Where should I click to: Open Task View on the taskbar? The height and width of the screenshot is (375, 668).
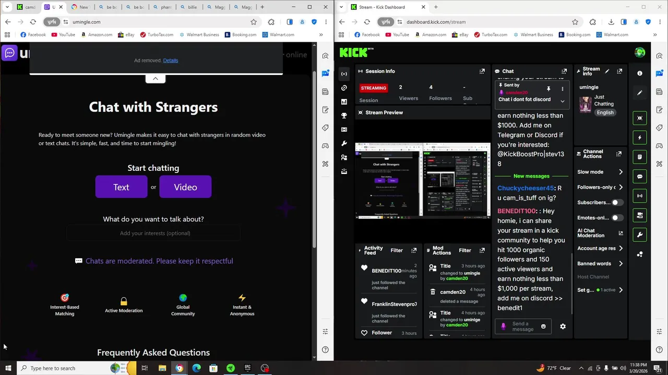pyautogui.click(x=145, y=368)
